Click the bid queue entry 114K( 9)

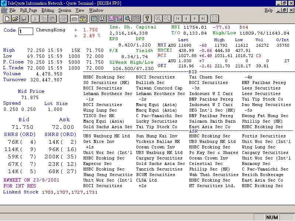tap(20, 150)
